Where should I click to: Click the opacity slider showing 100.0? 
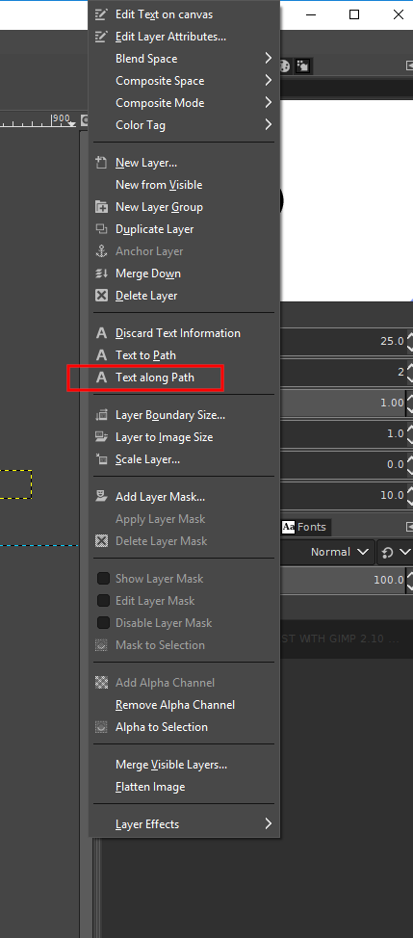pos(344,580)
